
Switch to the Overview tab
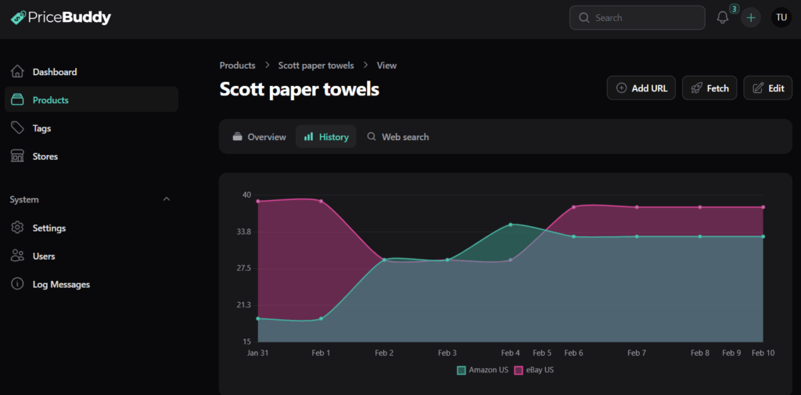tap(259, 137)
